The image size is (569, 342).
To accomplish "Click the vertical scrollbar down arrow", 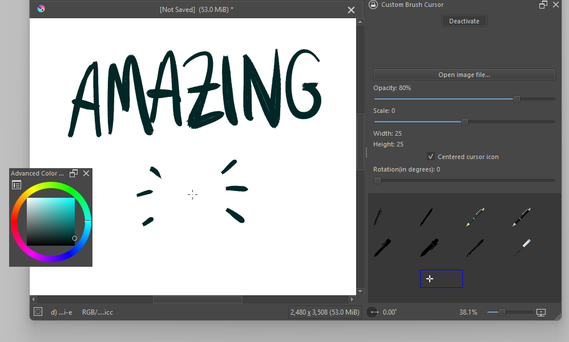I will coord(360,291).
